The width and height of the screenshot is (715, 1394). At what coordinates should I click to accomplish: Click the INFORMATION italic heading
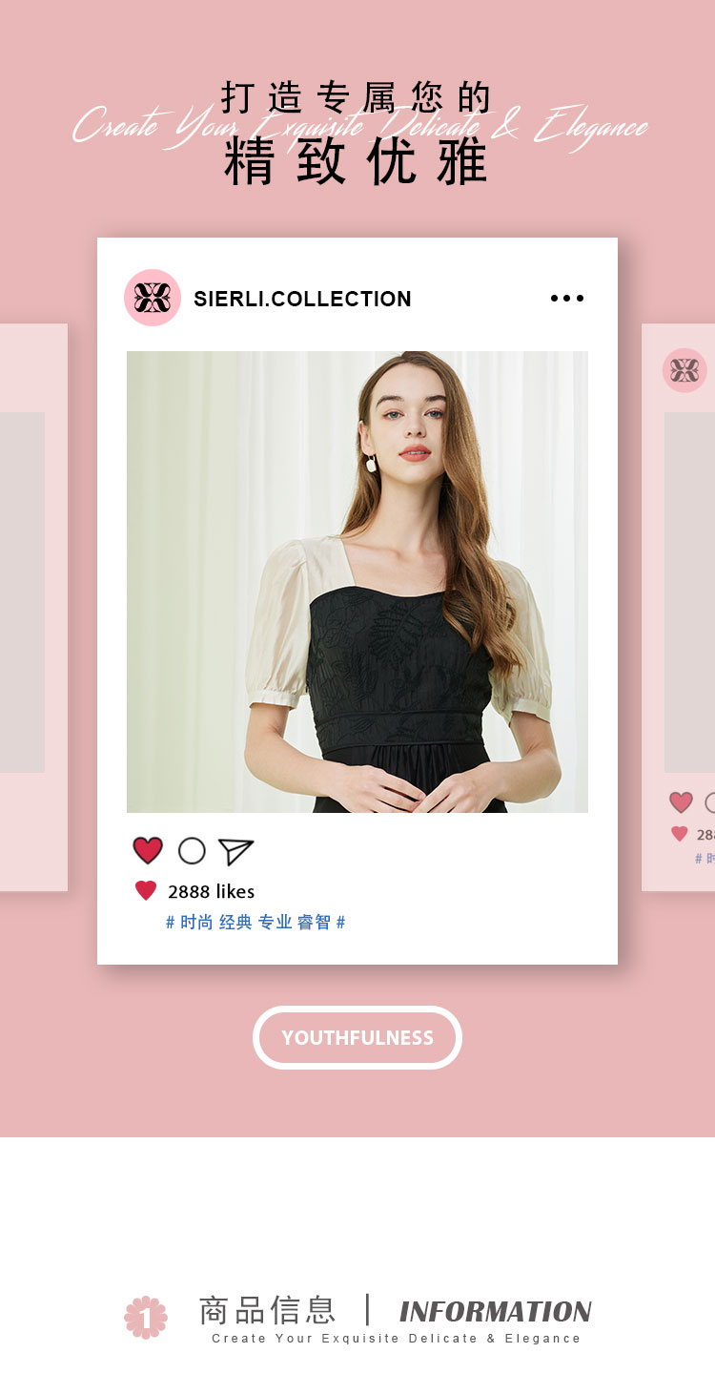click(x=496, y=1312)
